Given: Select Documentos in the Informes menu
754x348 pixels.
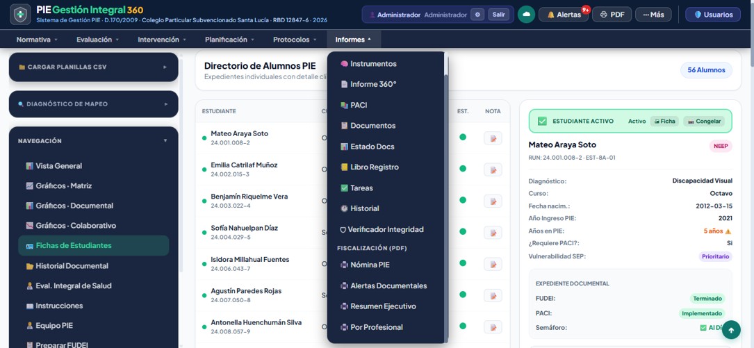Looking at the screenshot, I should (x=368, y=126).
